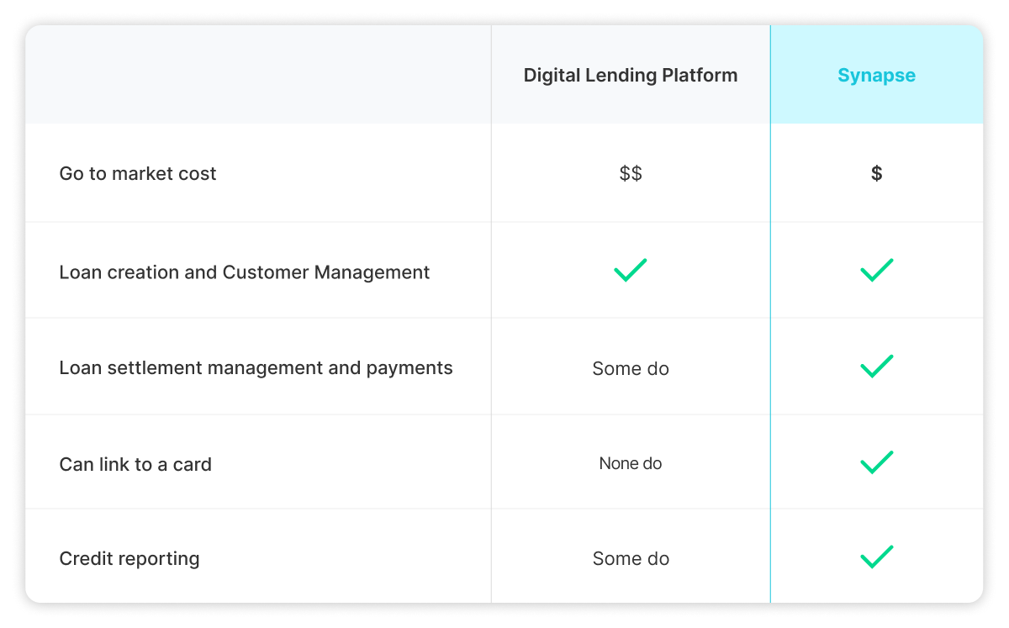Select the Credit reporting row label
The width and height of the screenshot is (1009, 628).
pyautogui.click(x=129, y=559)
